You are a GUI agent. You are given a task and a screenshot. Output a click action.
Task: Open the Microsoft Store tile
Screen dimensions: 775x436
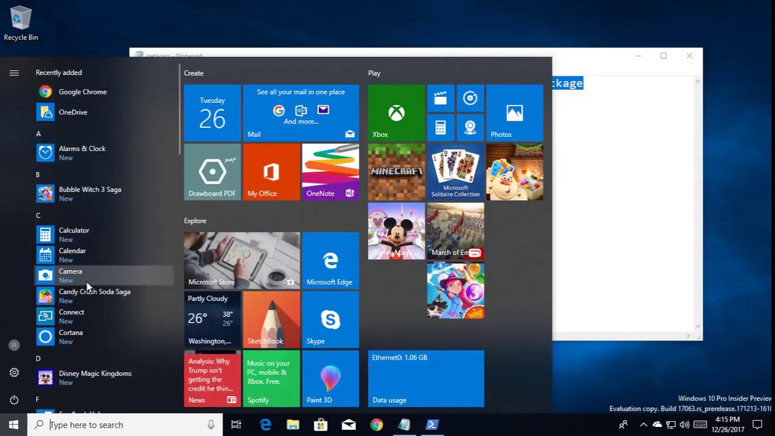click(x=242, y=260)
